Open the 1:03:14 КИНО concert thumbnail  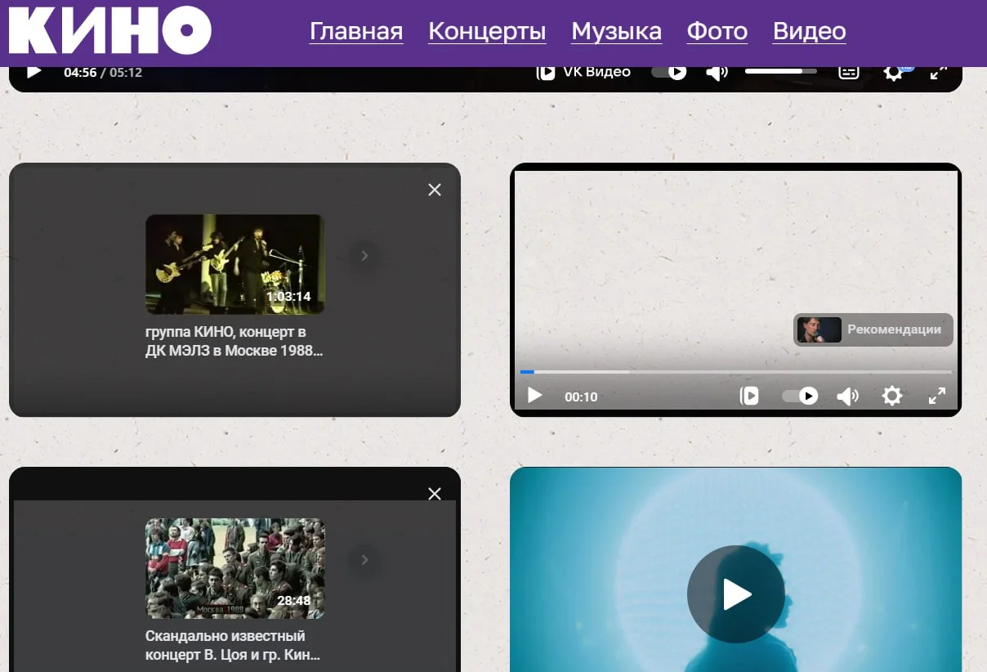234,264
